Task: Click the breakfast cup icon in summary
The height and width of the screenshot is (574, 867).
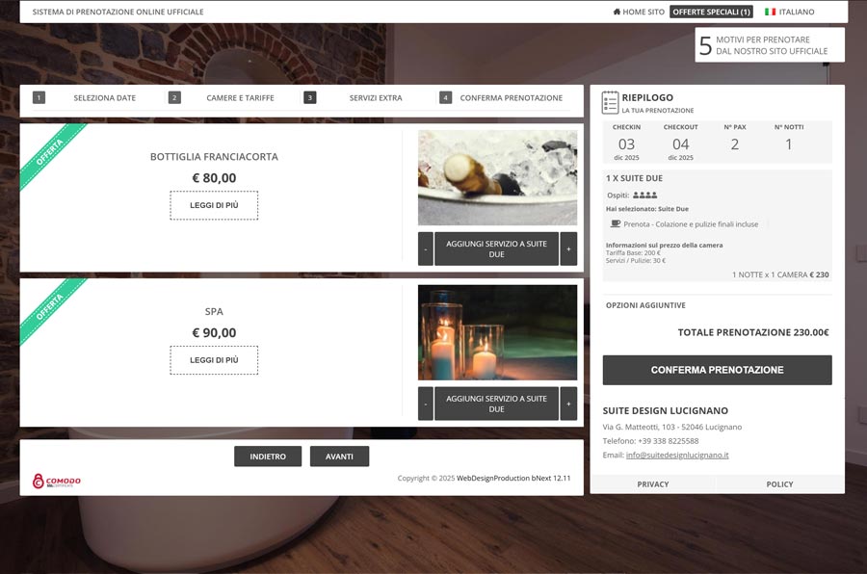Action: coord(616,223)
